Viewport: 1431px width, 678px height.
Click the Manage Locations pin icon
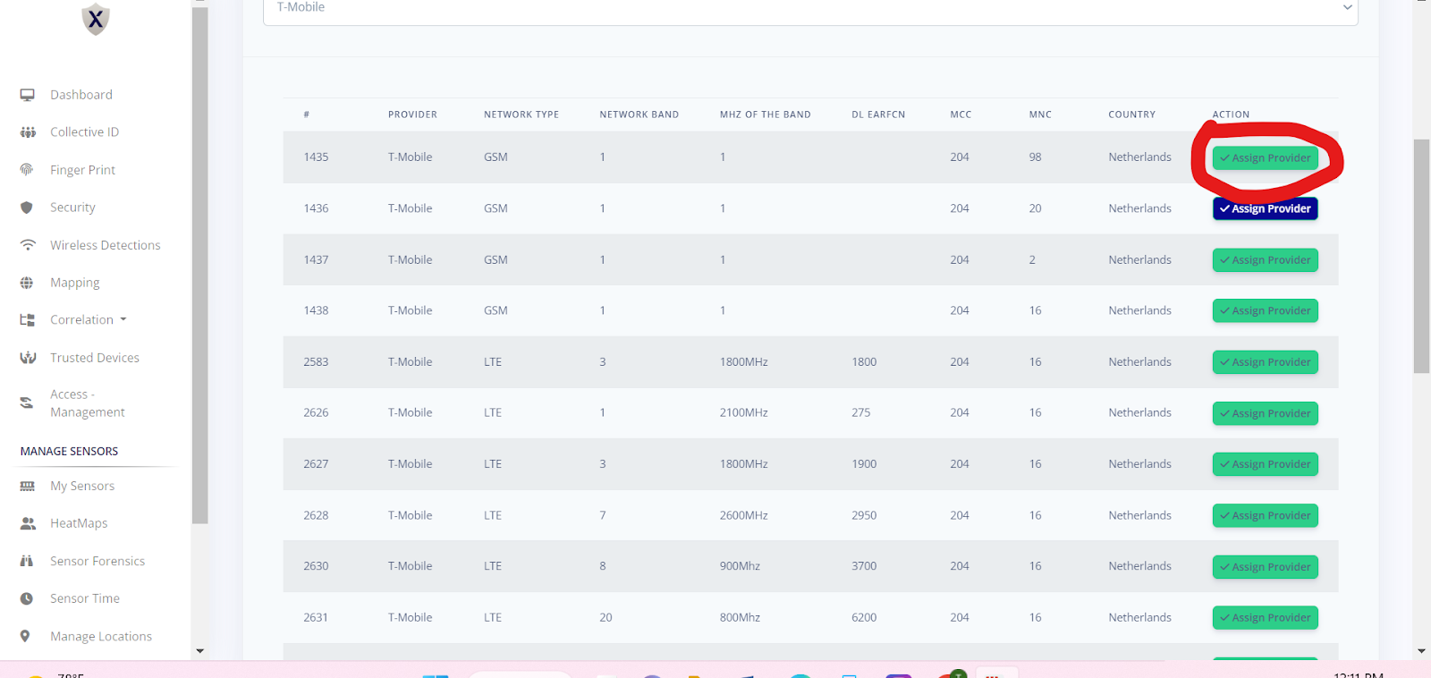click(25, 637)
